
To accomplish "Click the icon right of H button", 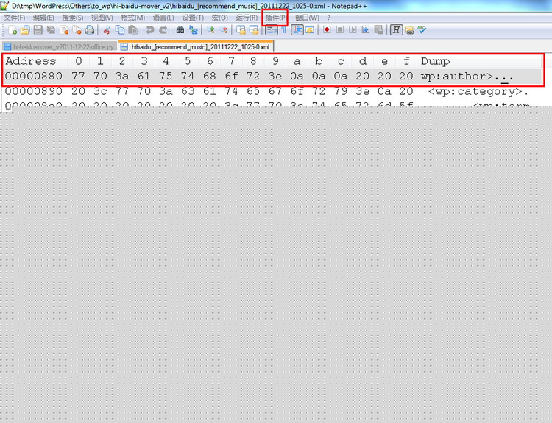I will tap(409, 30).
